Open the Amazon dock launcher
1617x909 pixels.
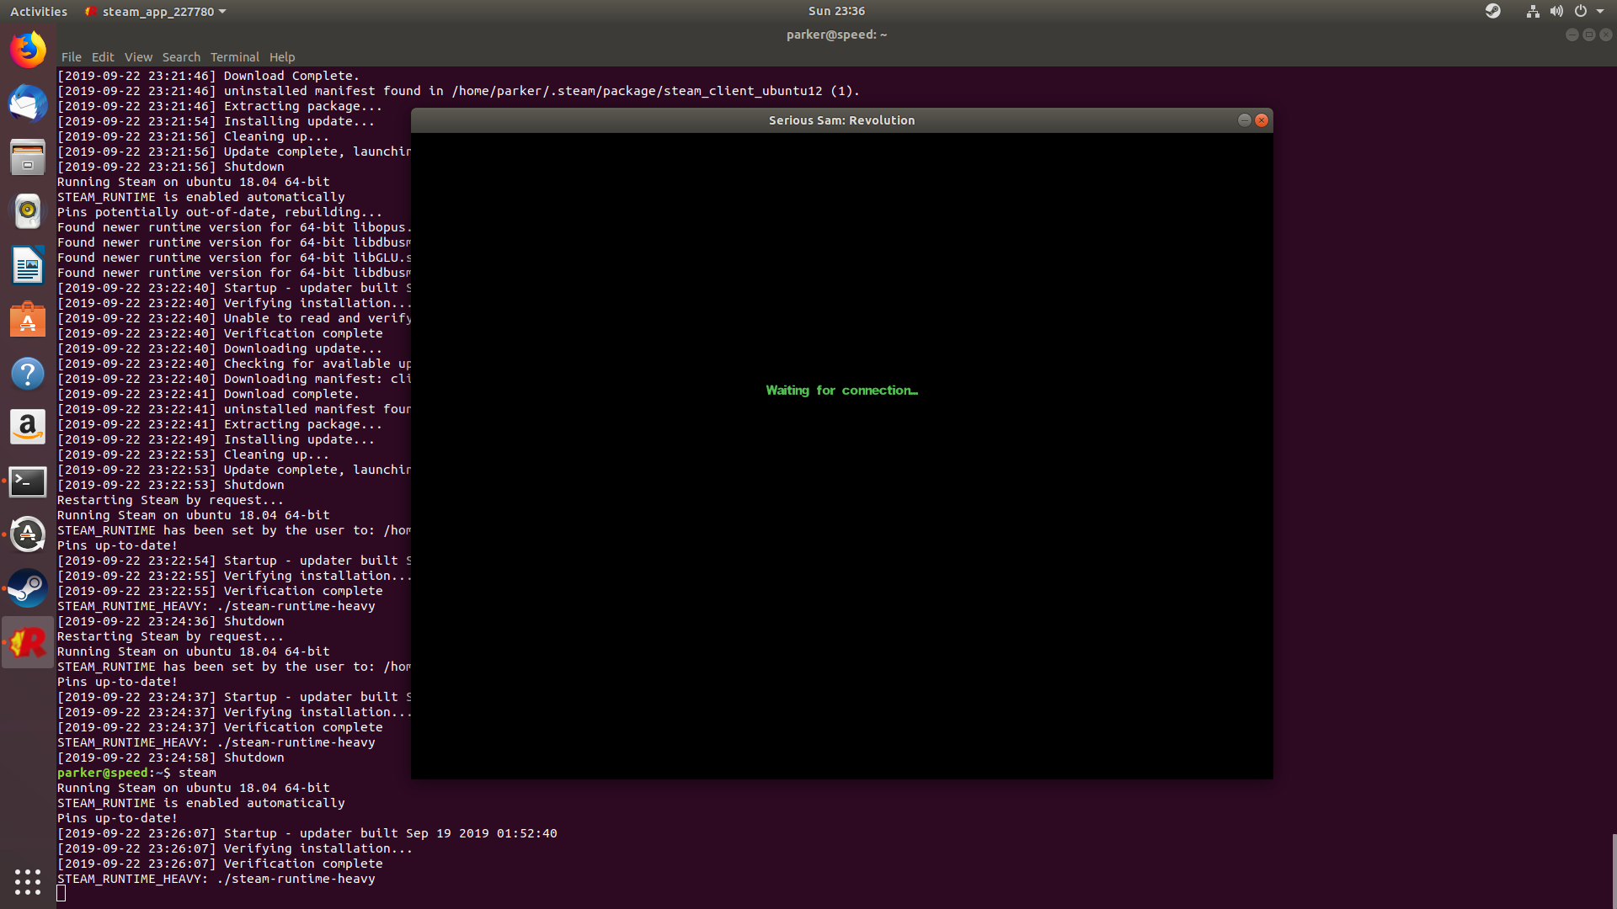(28, 427)
